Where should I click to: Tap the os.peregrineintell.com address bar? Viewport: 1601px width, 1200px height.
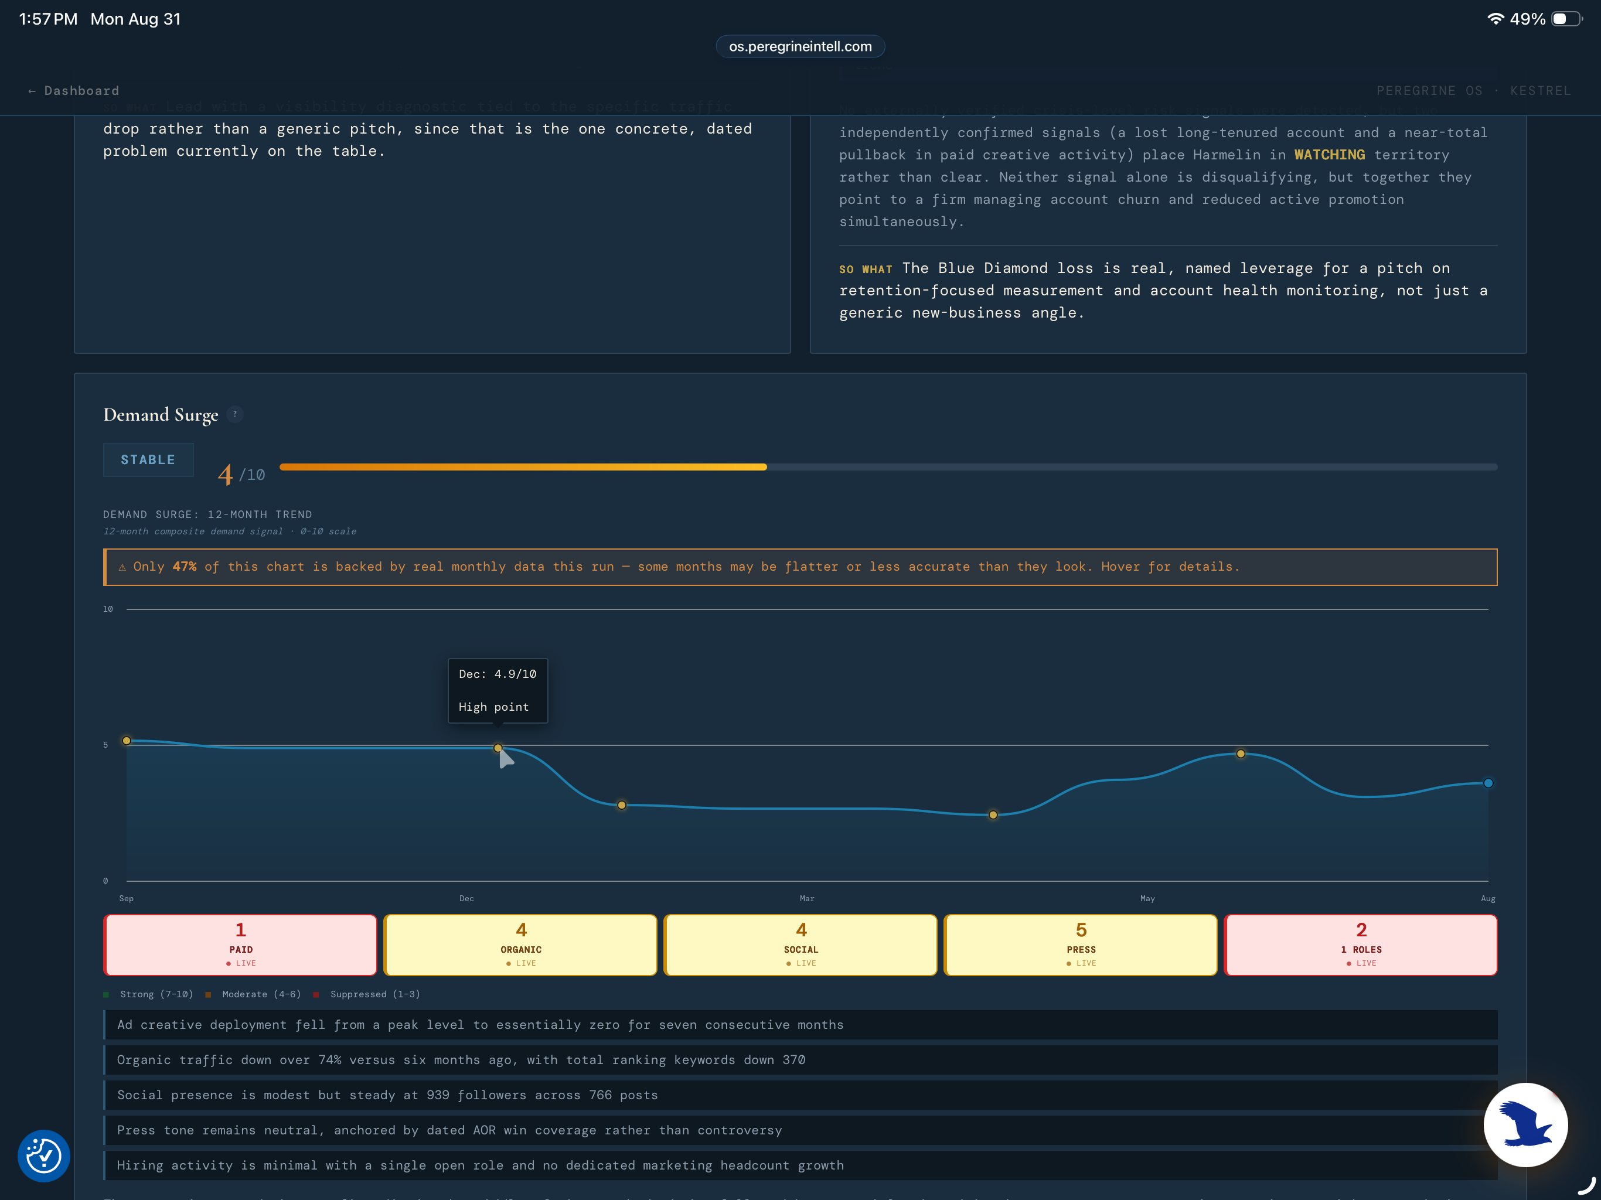click(x=800, y=46)
